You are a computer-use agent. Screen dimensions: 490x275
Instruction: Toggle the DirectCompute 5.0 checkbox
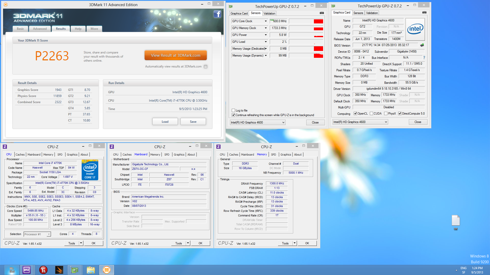(400, 114)
